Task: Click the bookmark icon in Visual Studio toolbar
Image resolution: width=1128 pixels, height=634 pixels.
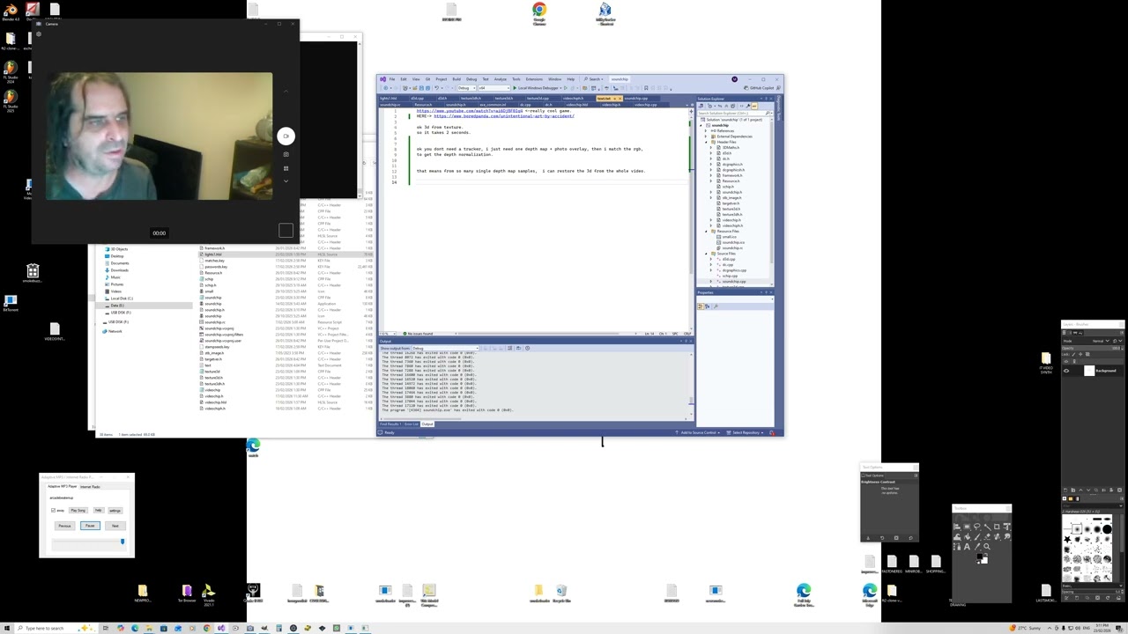Action: coord(646,88)
